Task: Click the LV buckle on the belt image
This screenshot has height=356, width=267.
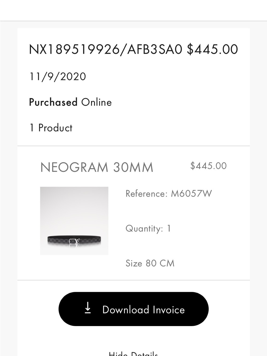Action: click(74, 241)
